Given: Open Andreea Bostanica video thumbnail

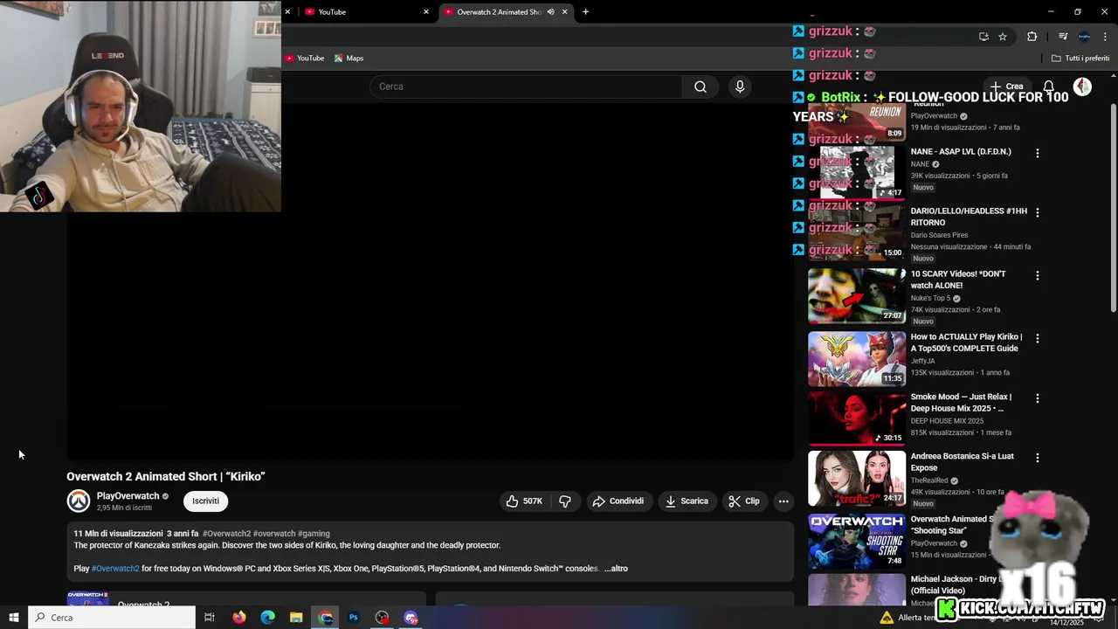Looking at the screenshot, I should coord(857,478).
